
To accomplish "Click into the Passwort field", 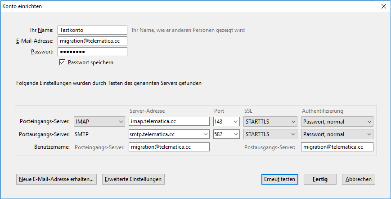I will tap(93, 52).
